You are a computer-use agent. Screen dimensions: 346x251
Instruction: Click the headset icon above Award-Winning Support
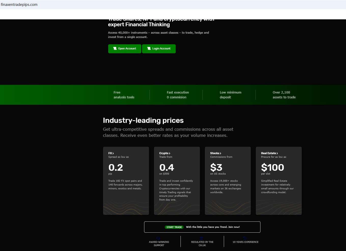pyautogui.click(x=158, y=238)
